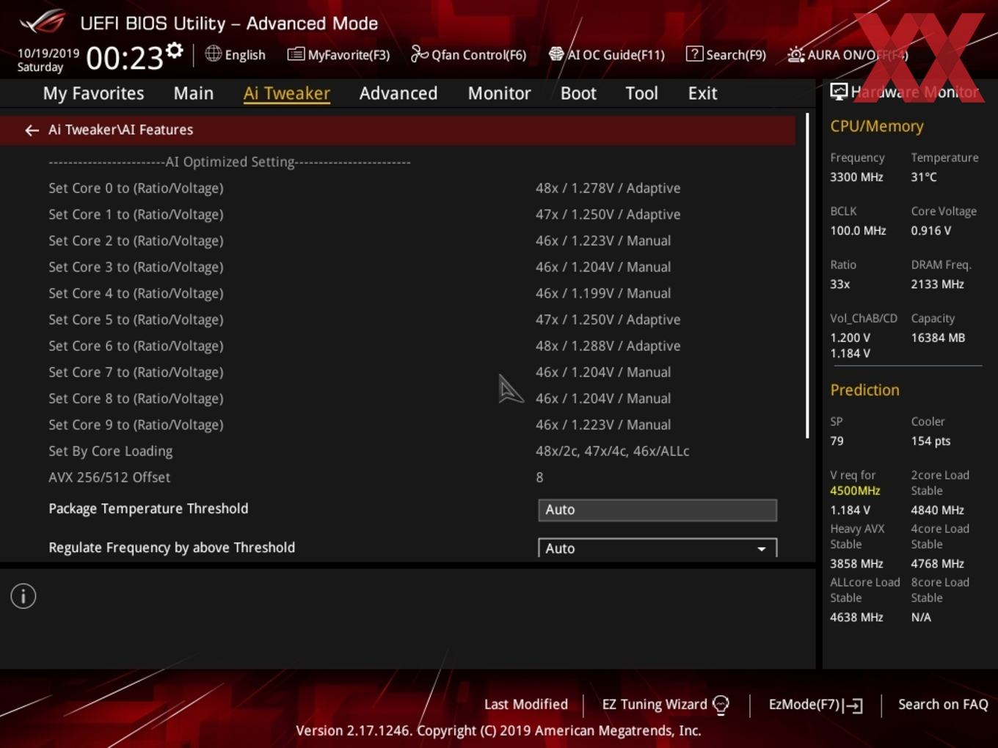Click the Ai Tweaker\AI Features breadcrumb
The height and width of the screenshot is (748, 998).
point(121,130)
